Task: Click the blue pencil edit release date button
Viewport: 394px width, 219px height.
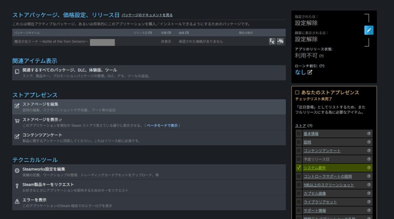Action: coord(369,30)
